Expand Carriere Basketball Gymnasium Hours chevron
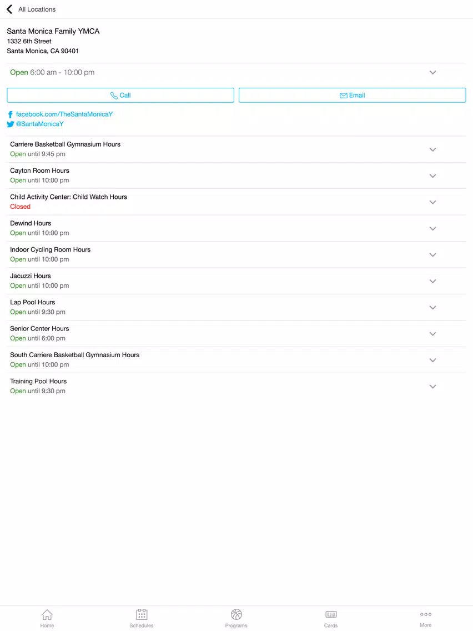 [x=433, y=150]
